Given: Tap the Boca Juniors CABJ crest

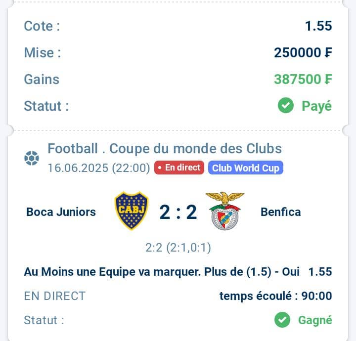Looking at the screenshot, I should [x=131, y=211].
